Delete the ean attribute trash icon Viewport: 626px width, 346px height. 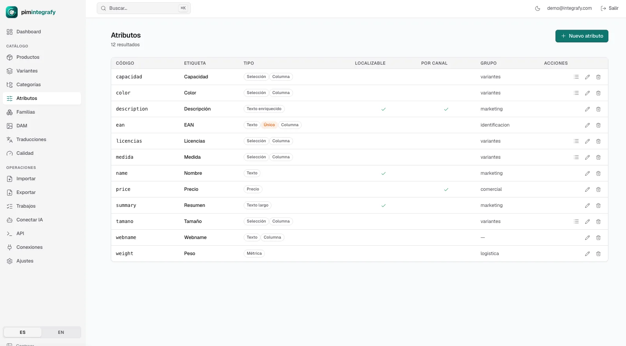tap(598, 125)
